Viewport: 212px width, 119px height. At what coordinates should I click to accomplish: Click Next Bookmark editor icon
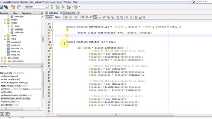pos(108,17)
